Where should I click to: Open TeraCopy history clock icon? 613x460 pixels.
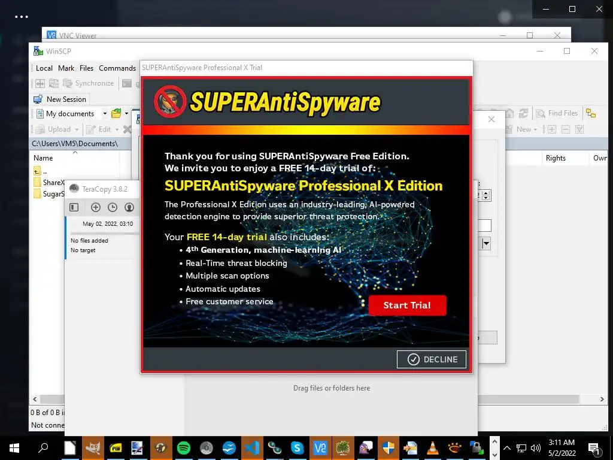[x=113, y=207]
